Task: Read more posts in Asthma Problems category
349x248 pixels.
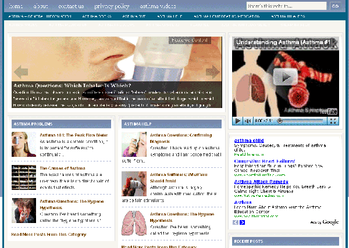Action: (49, 235)
